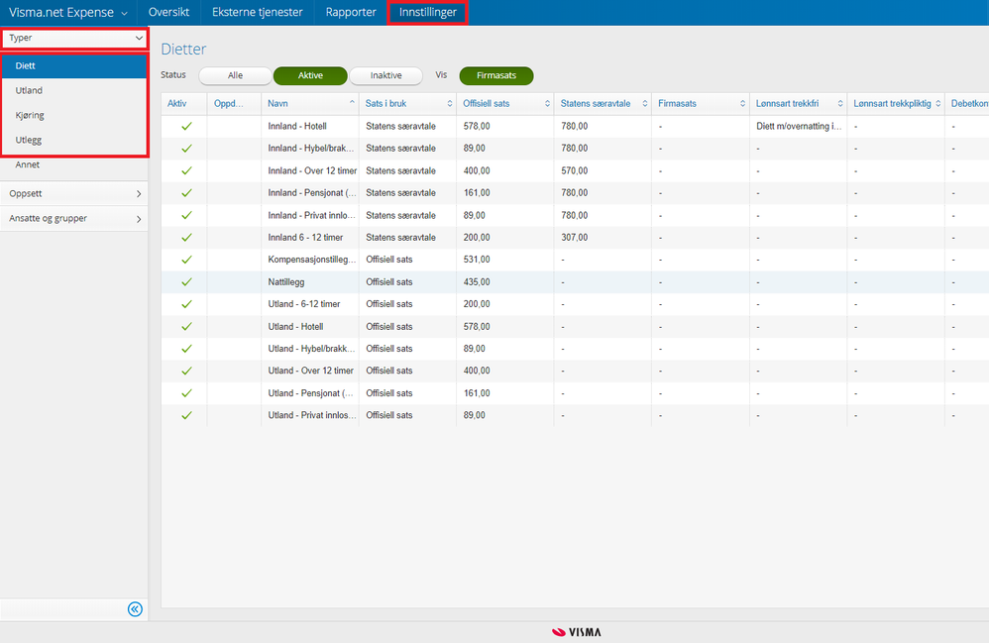This screenshot has height=643, width=989.
Task: Select the Utland - Over 12 timer name
Action: (311, 371)
